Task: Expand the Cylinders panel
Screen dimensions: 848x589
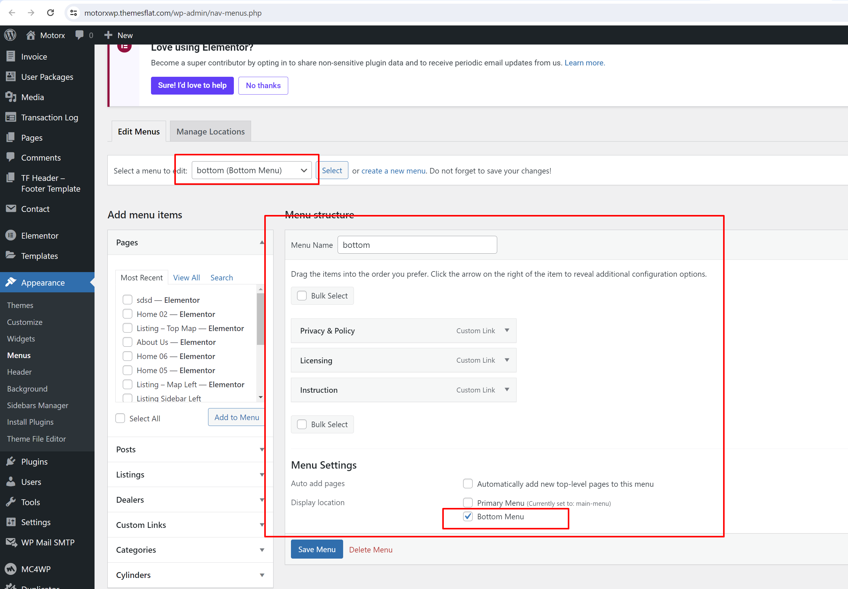Action: [x=261, y=575]
